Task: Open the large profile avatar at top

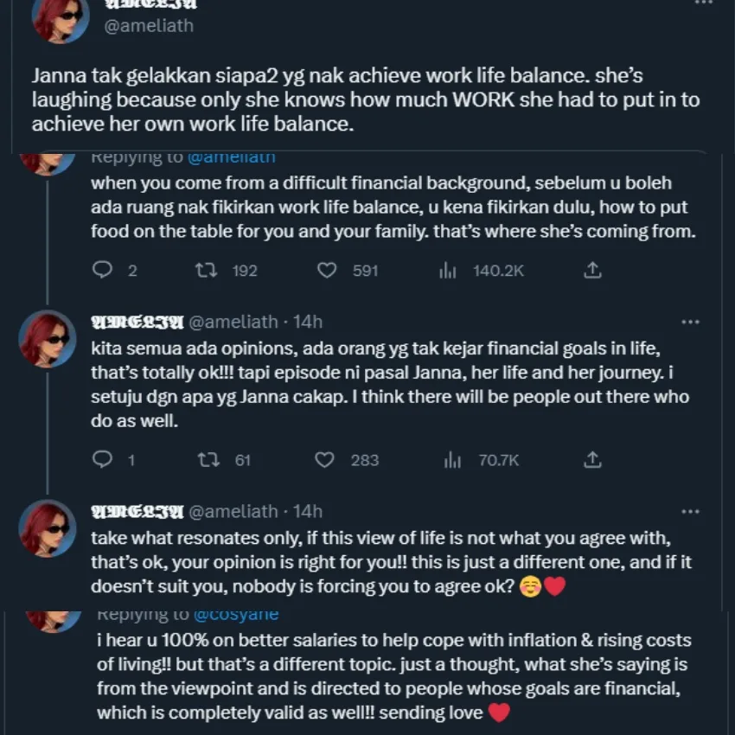Action: pos(61,19)
